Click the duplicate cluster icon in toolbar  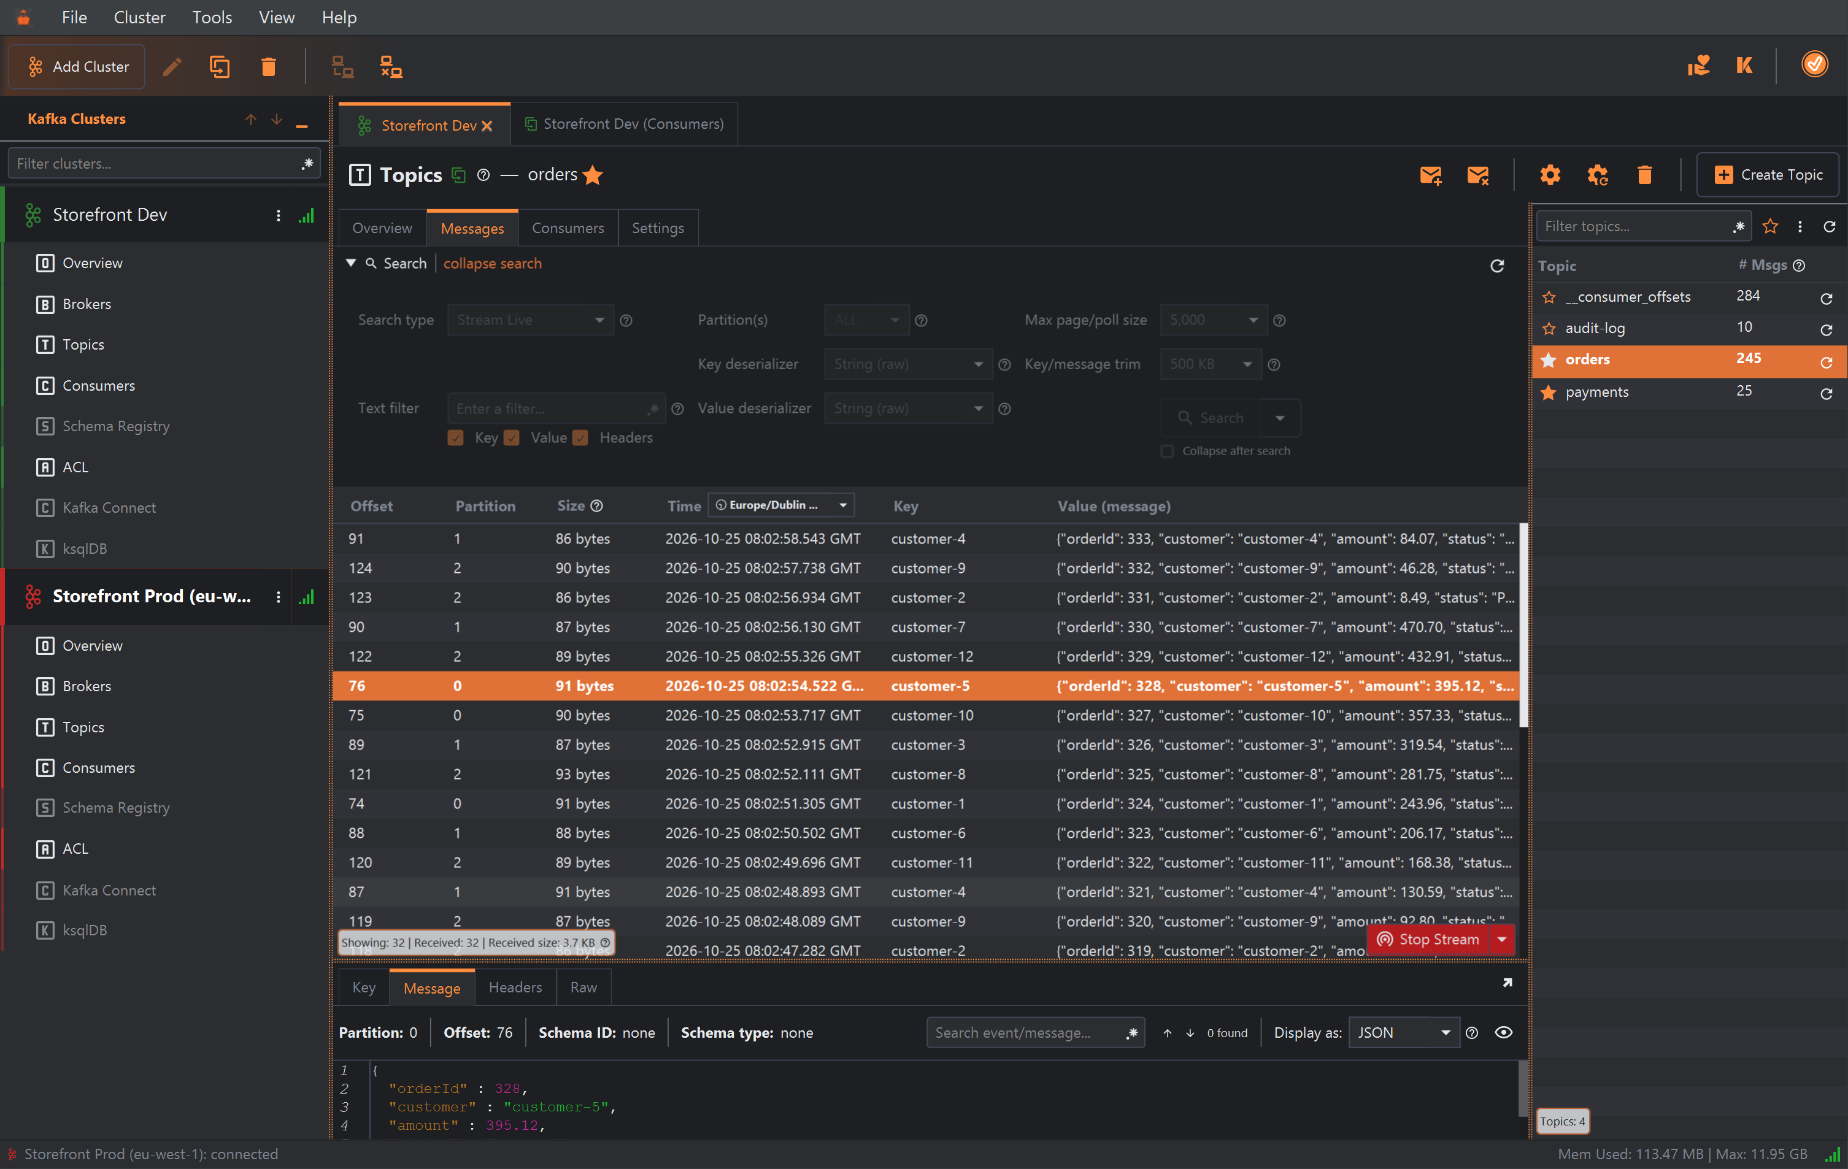tap(220, 67)
